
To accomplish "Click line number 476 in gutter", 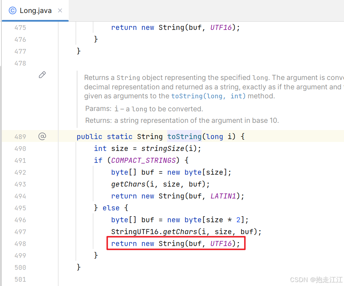I will tap(20, 40).
